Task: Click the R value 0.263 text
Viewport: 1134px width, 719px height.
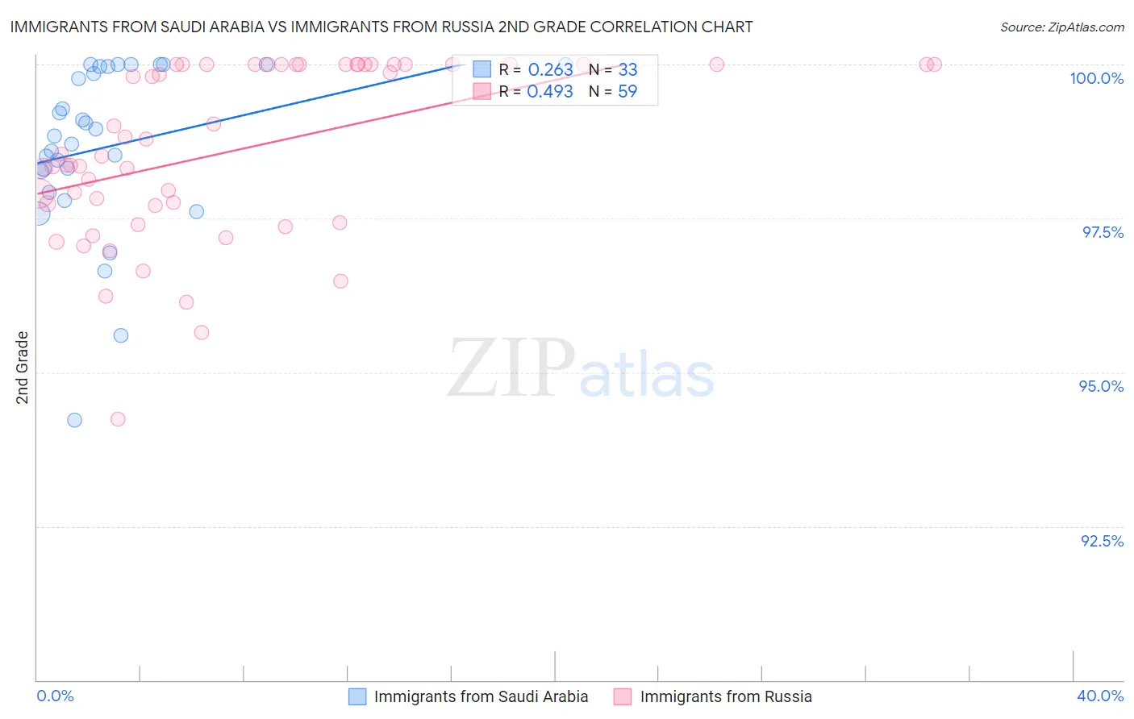Action: click(x=550, y=69)
